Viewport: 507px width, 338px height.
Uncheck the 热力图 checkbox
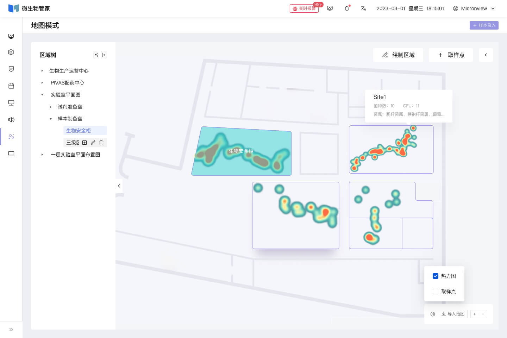pos(436,276)
